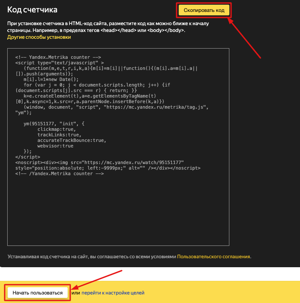The width and height of the screenshot is (300, 303).
Task: Click the 'm[i].l=1*new Date();' line
Action: pos(51,79)
